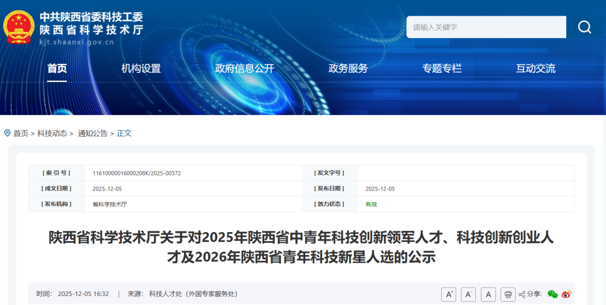Viewport: 606px width, 305px height.
Task: Open the 政府信息公开 menu
Action: click(x=245, y=69)
